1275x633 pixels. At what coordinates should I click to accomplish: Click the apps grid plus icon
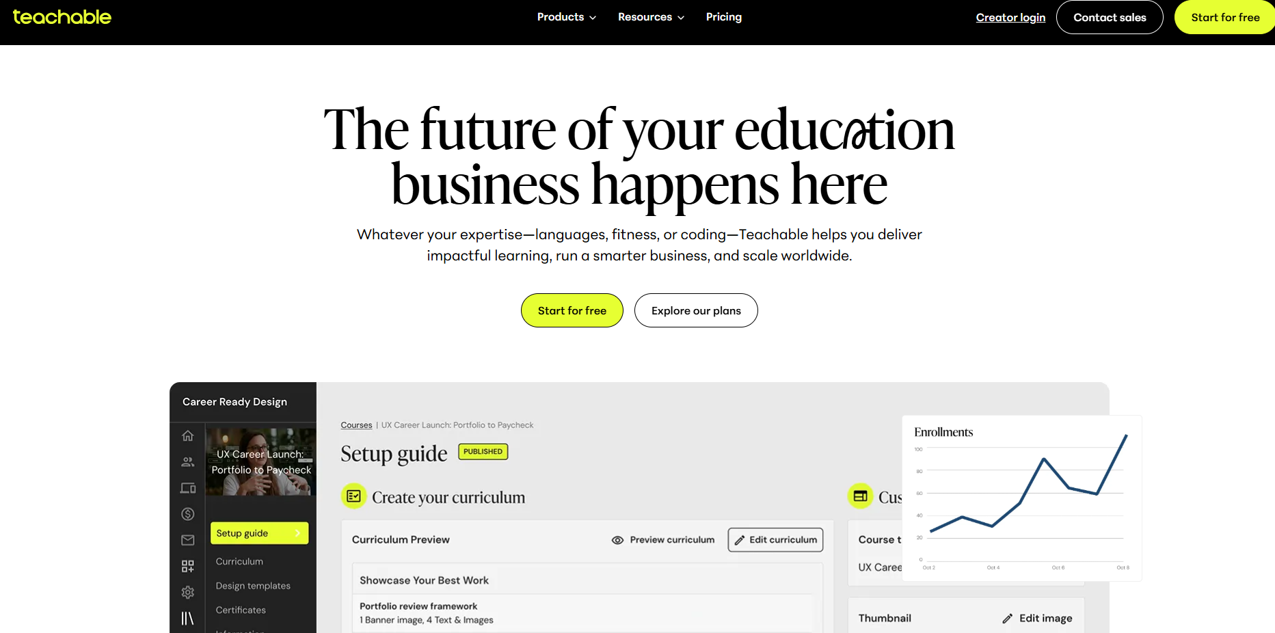tap(188, 566)
